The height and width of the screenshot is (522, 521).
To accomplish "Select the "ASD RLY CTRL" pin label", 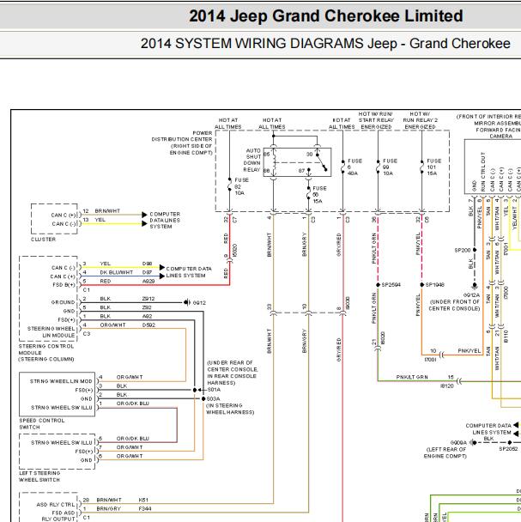I will tap(56, 505).
